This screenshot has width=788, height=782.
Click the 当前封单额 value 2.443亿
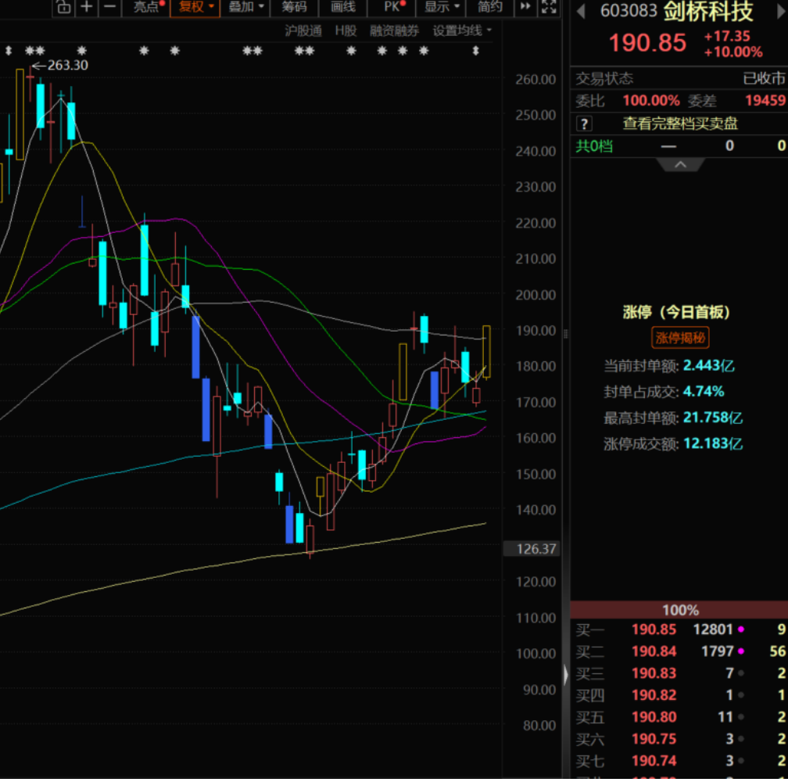708,366
